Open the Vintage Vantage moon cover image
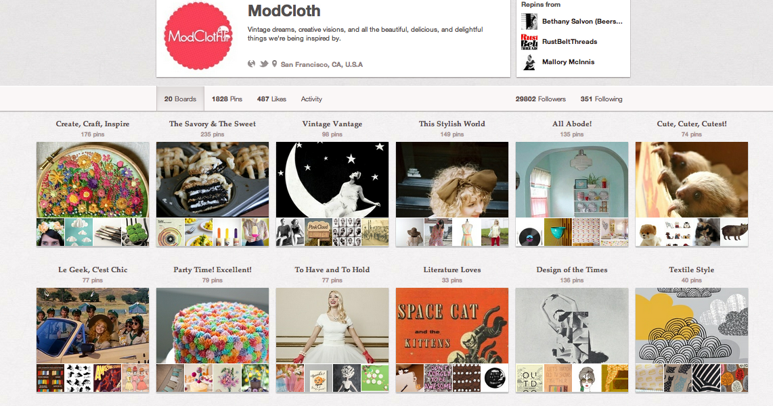Viewport: 773px width, 406px height. coord(332,180)
